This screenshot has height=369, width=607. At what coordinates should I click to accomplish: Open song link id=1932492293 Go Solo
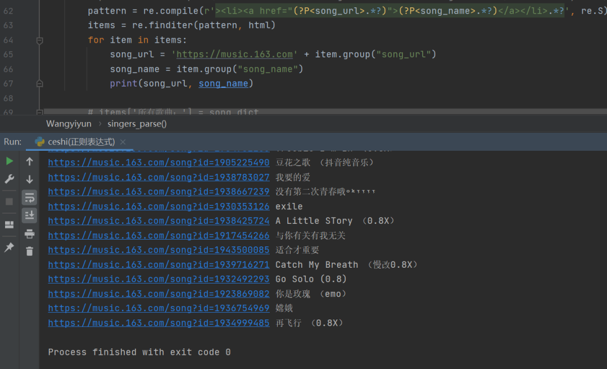click(x=158, y=279)
